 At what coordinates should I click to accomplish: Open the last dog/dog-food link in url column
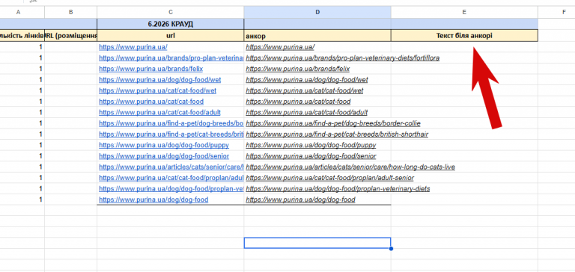click(153, 200)
